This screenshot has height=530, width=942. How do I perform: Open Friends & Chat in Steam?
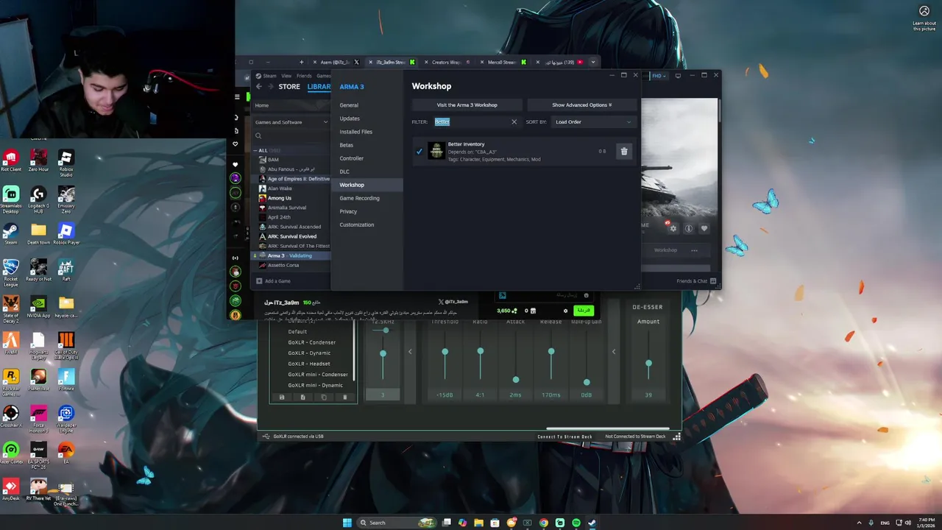coord(695,281)
